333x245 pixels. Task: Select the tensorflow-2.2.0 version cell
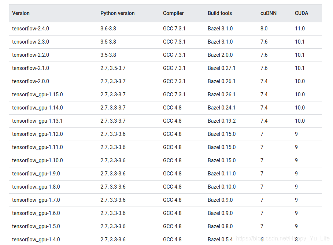[x=30, y=55]
